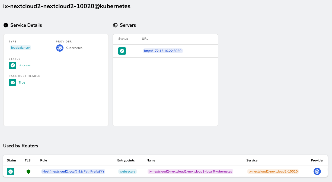This screenshot has height=182, width=332.
Task: Click the PASS HOST HEADER label
Action: [24, 76]
